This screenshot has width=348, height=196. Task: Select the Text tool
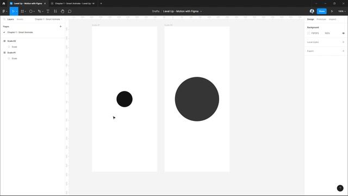pyautogui.click(x=48, y=11)
